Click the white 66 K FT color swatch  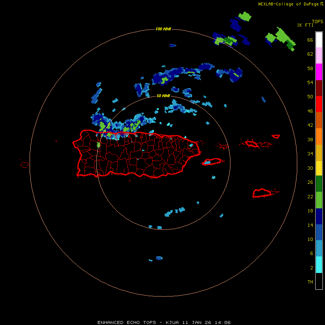click(319, 40)
